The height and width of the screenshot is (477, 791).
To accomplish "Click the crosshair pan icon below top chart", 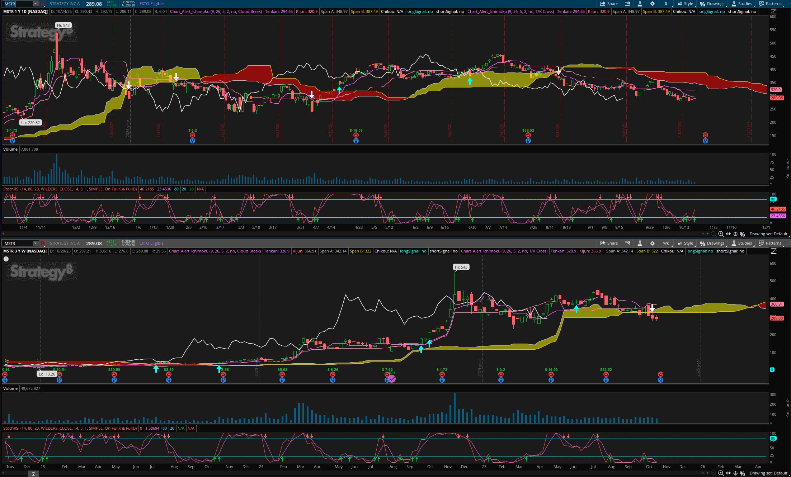I will (735, 234).
